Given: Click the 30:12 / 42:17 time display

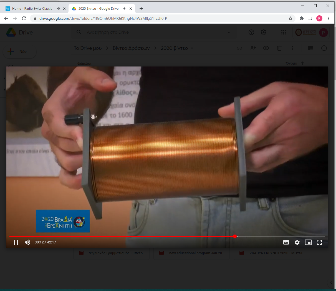Looking at the screenshot, I should (x=45, y=242).
